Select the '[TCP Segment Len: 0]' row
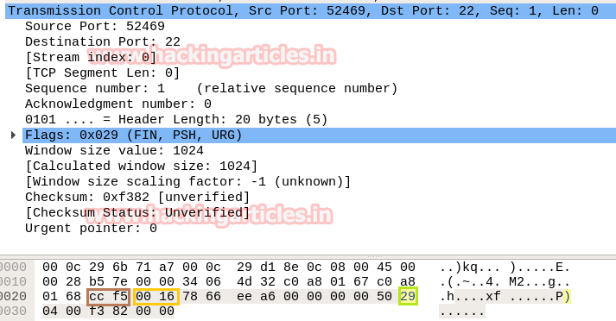 click(x=102, y=73)
